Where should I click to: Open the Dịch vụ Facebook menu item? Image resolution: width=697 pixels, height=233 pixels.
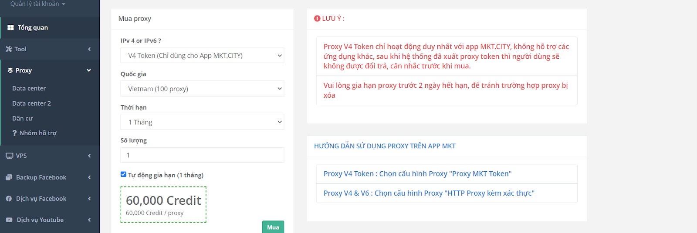click(50, 199)
